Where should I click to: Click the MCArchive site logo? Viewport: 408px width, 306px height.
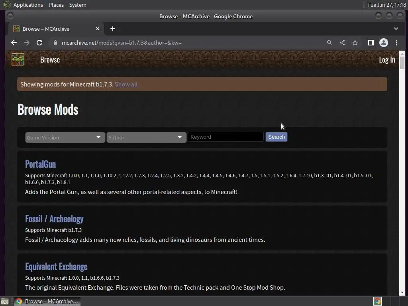[x=18, y=60]
